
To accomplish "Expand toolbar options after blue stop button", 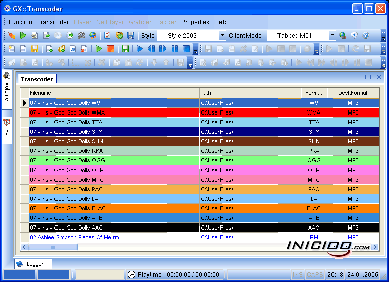I will coord(195,49).
